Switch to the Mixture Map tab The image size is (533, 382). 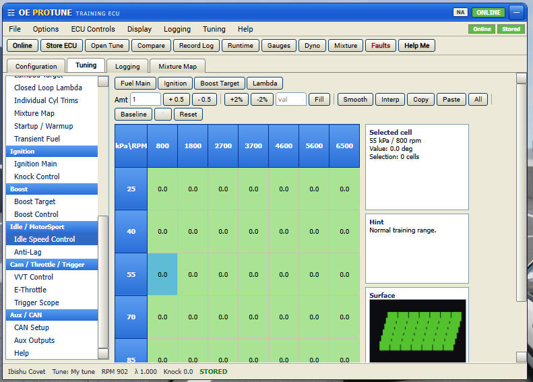coord(177,66)
